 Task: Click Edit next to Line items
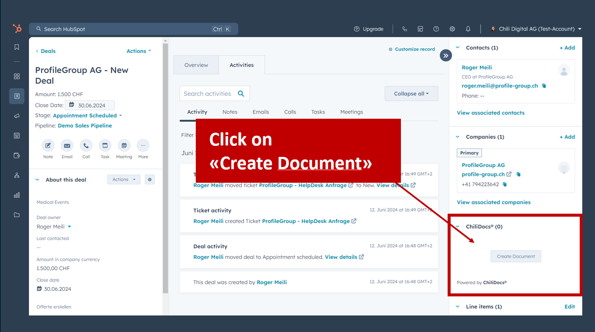[x=570, y=307]
